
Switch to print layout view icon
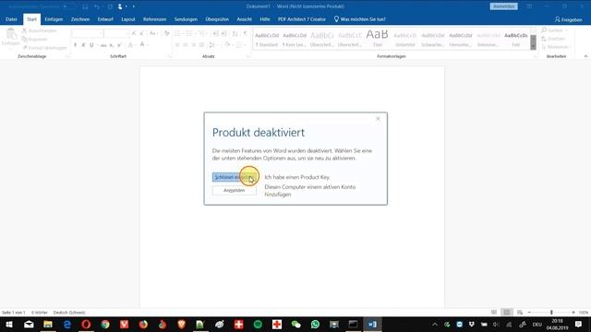pyautogui.click(x=507, y=313)
